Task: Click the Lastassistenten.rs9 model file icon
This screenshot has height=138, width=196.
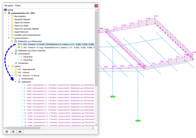Action: 9,13
